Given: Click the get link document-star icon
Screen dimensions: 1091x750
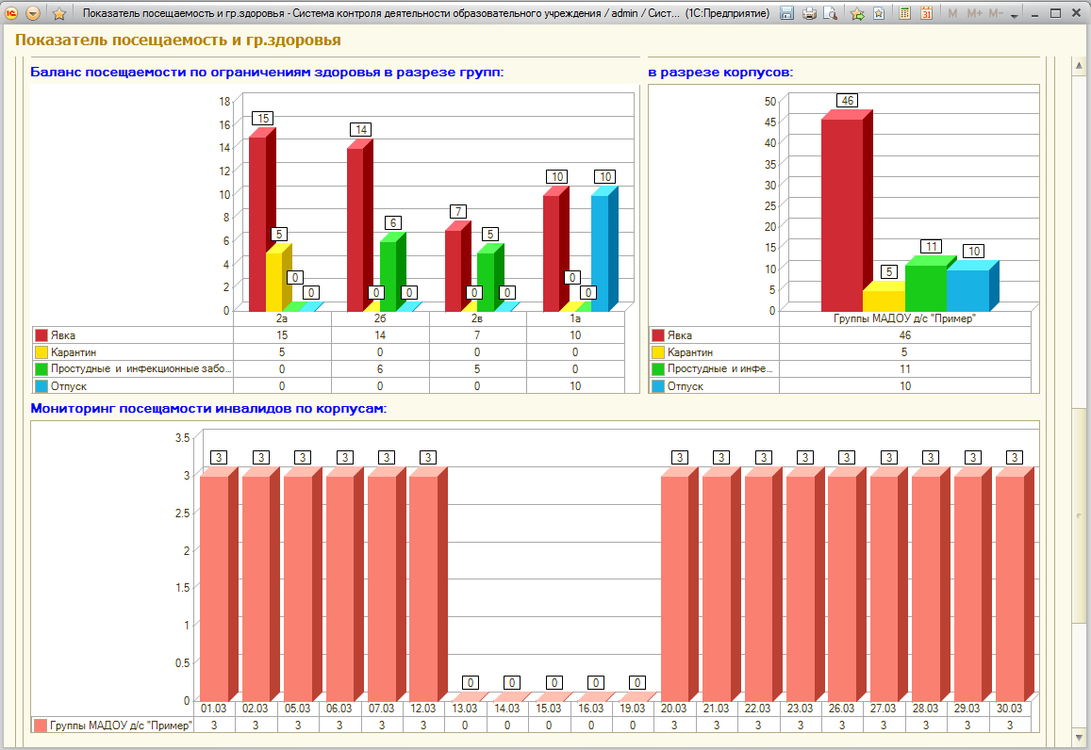Looking at the screenshot, I should (879, 13).
